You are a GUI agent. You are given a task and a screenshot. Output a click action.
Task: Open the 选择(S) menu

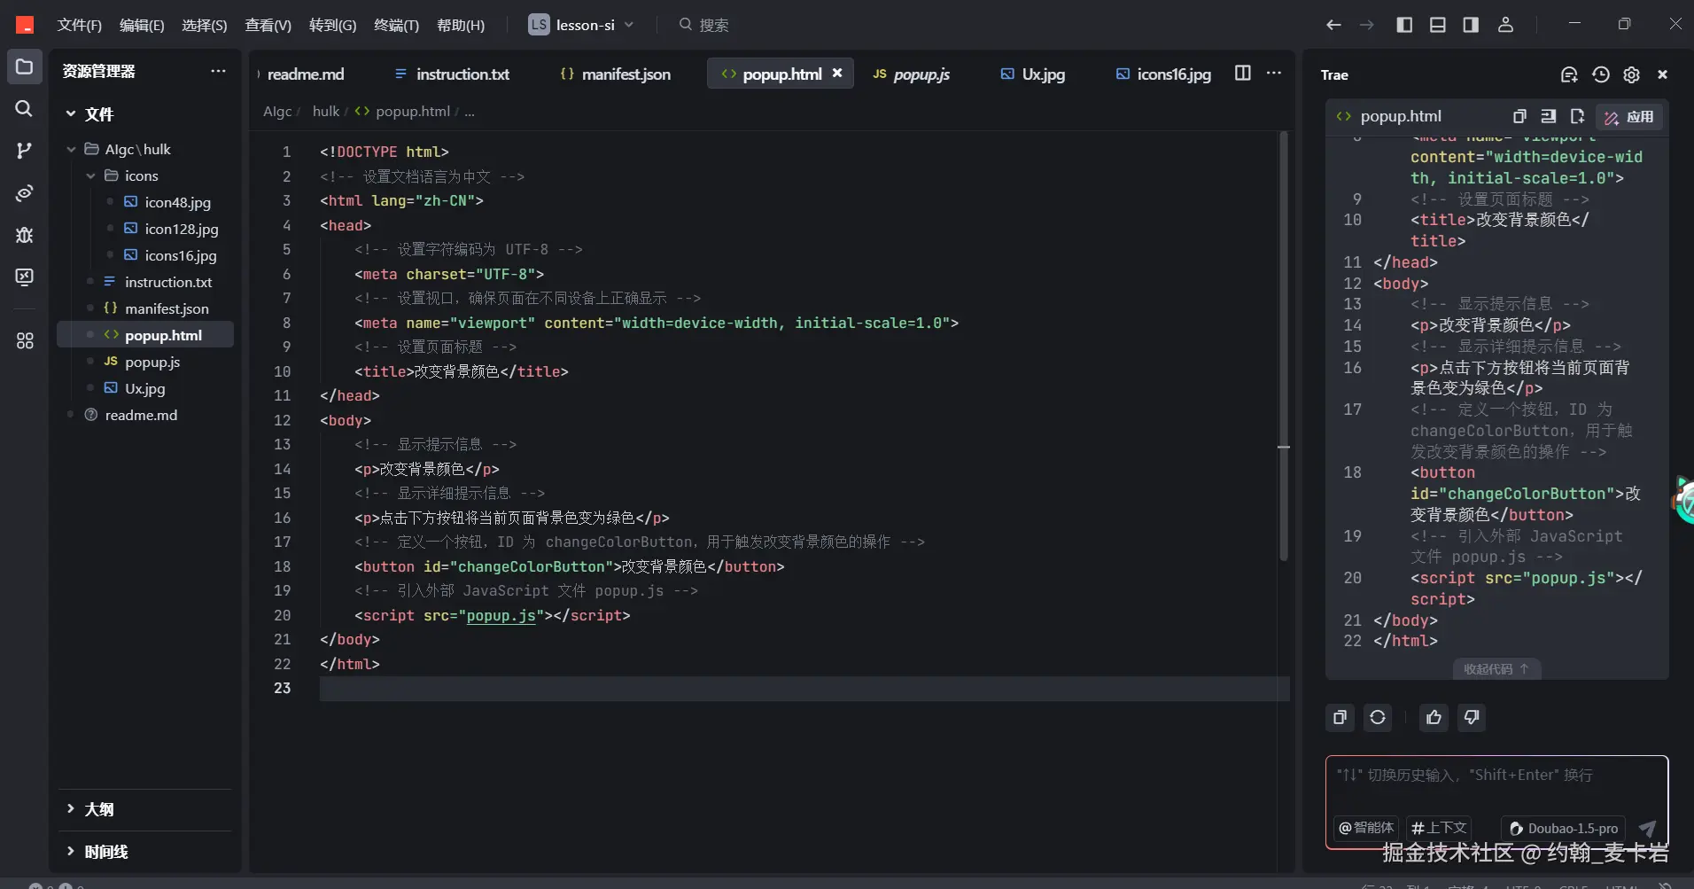[x=205, y=25]
